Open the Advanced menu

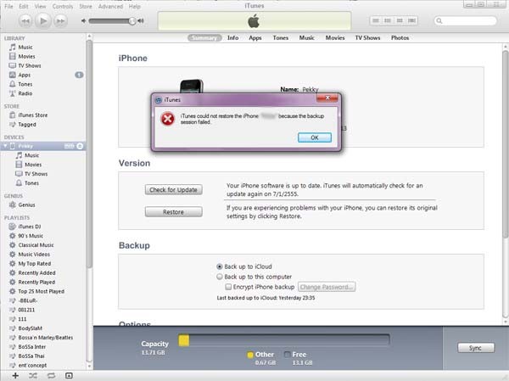tap(110, 6)
